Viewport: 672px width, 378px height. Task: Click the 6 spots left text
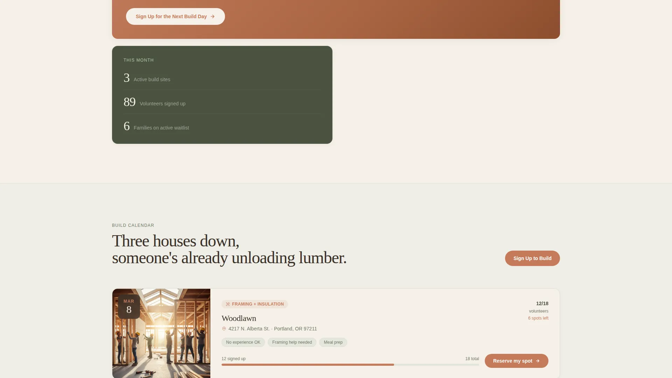(538, 318)
